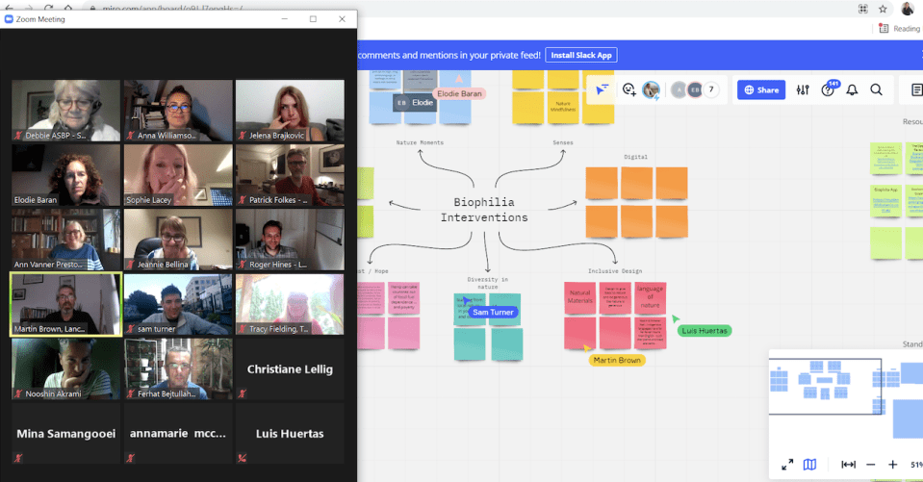
Task: Open the help icon with 141 badge
Action: [828, 89]
